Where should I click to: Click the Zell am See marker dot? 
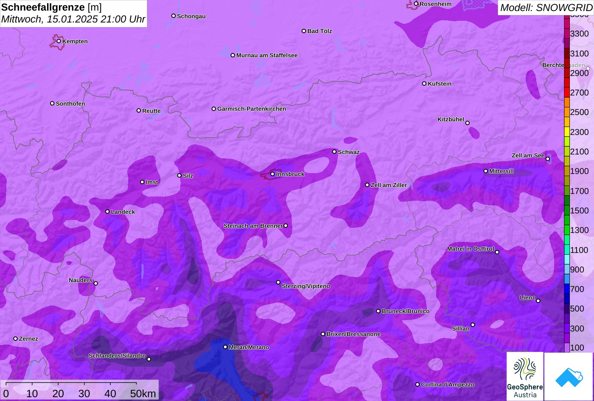pos(548,159)
